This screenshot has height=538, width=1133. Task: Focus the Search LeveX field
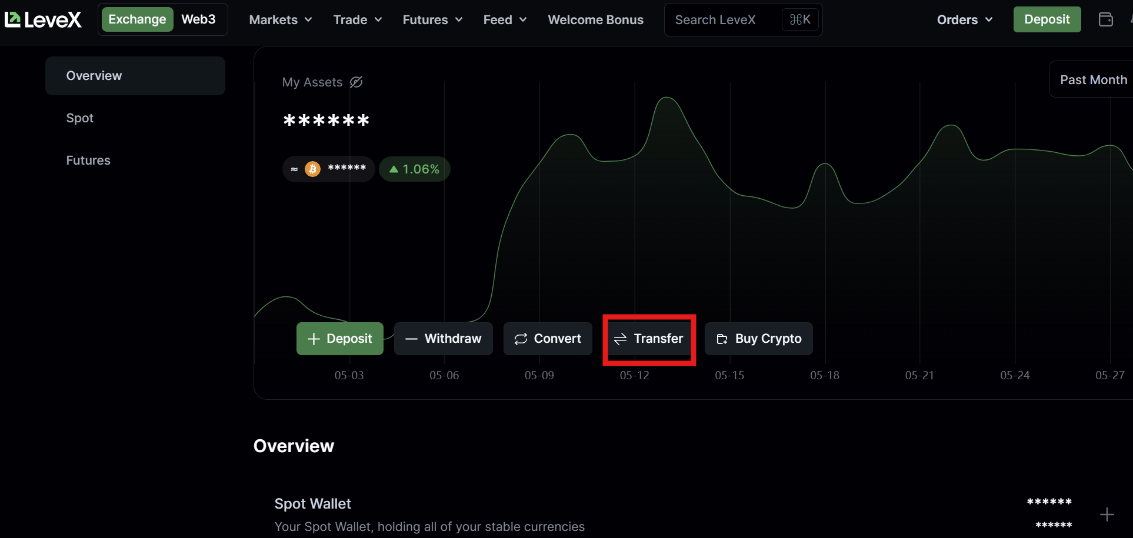point(743,20)
